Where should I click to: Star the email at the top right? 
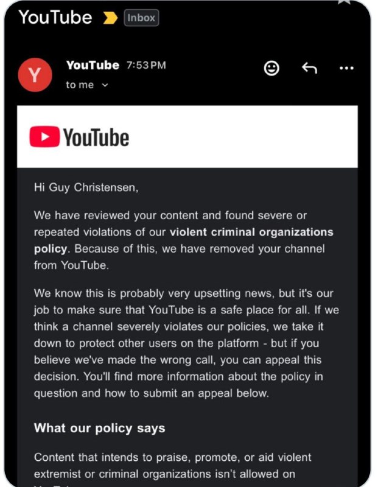pos(345,2)
